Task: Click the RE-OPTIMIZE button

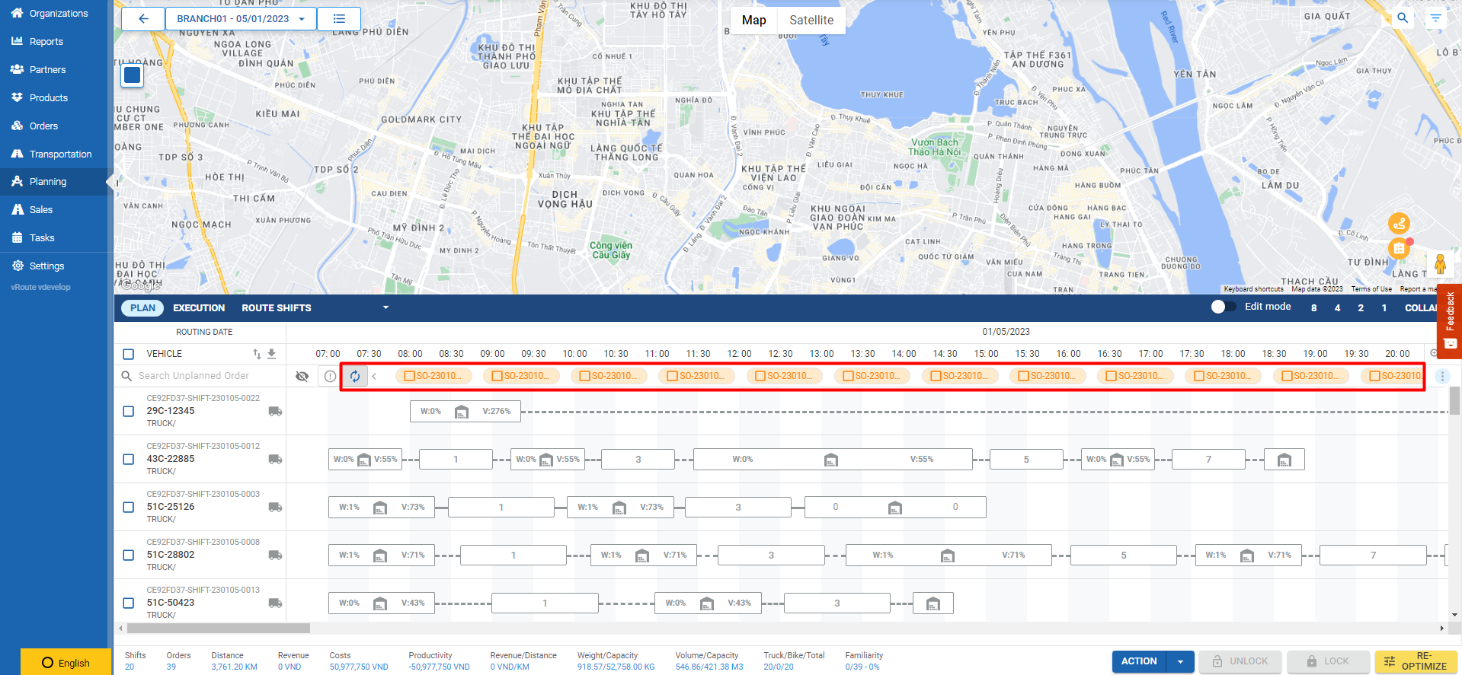Action: pyautogui.click(x=1416, y=661)
